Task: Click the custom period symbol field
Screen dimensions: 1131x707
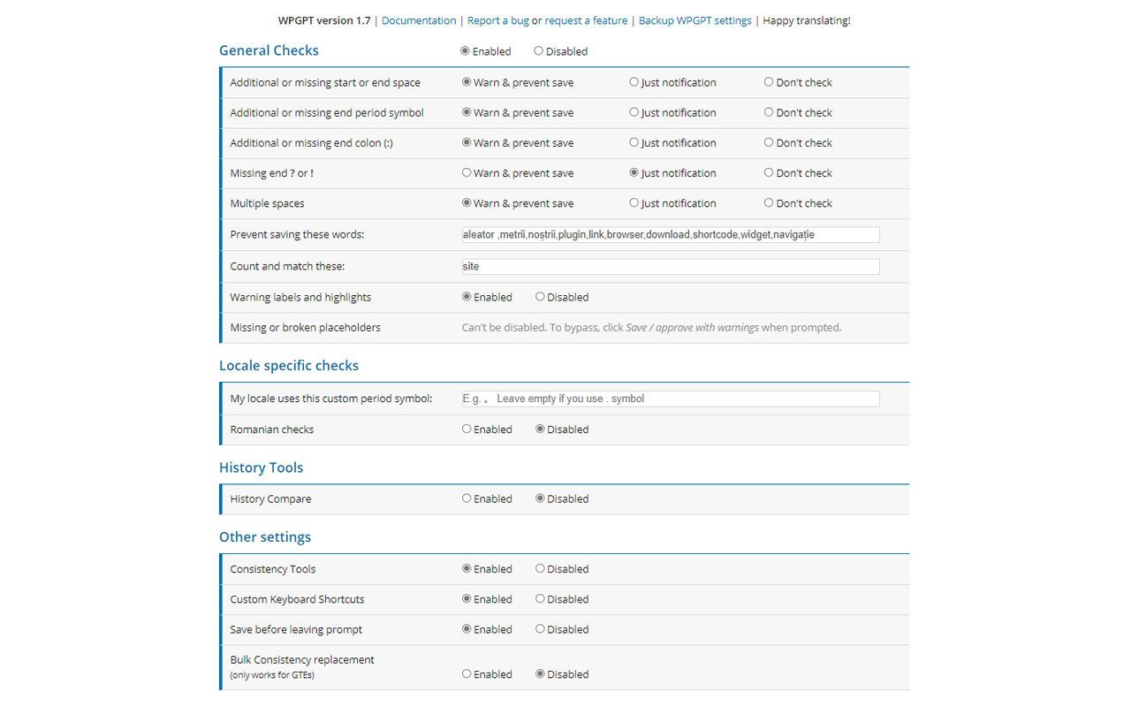Action: [670, 399]
